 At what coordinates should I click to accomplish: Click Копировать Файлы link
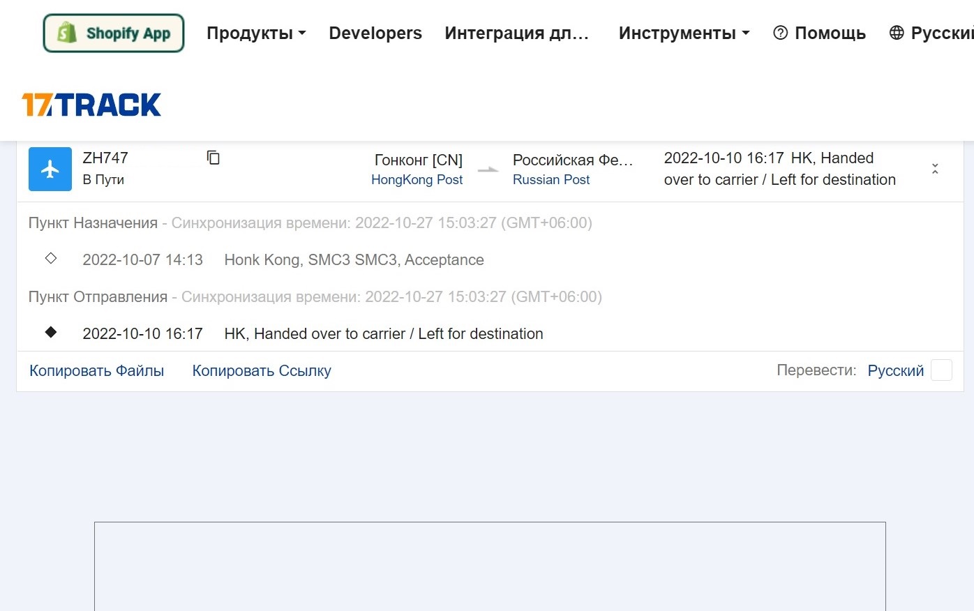coord(97,371)
